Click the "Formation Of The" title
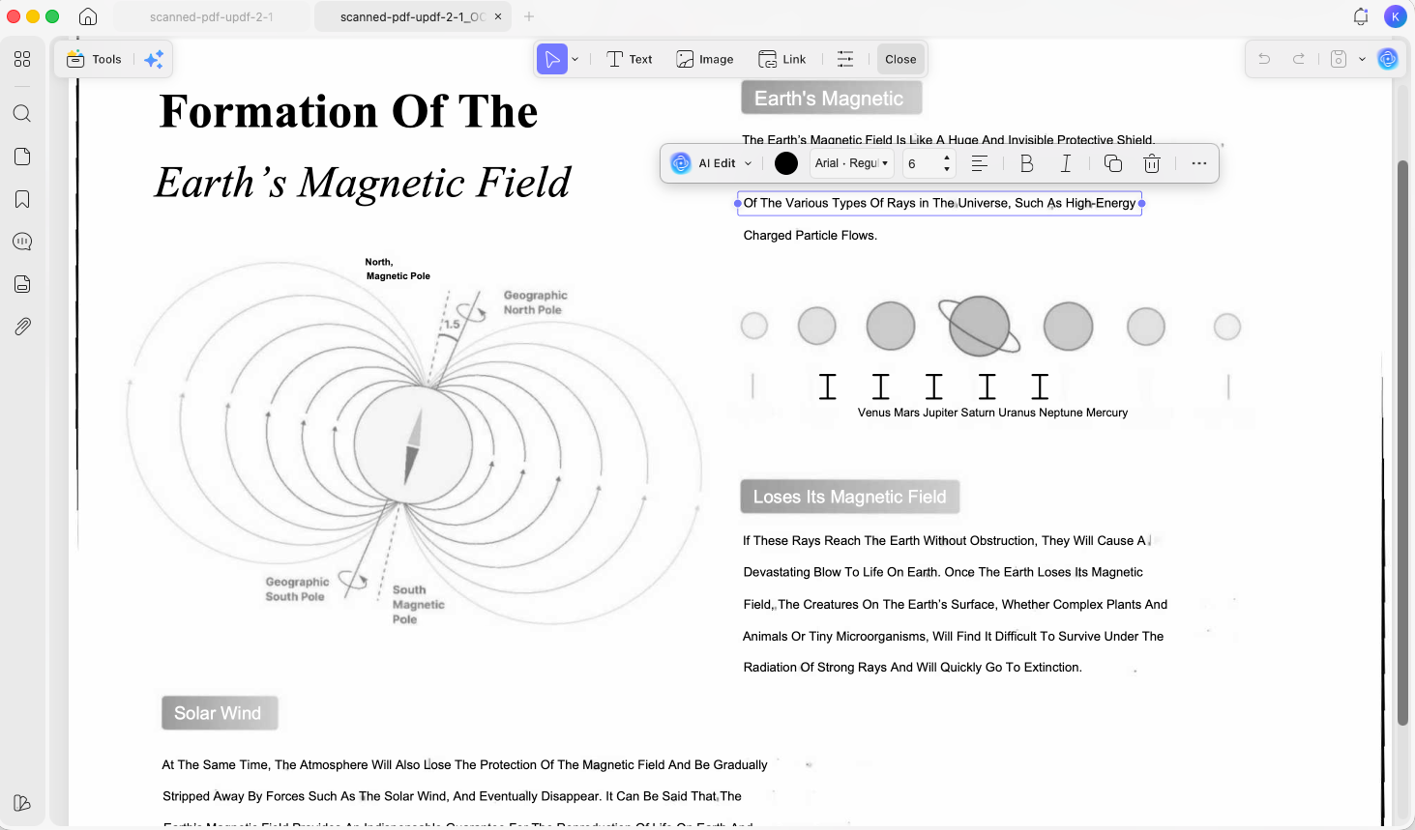The image size is (1415, 830). click(348, 112)
